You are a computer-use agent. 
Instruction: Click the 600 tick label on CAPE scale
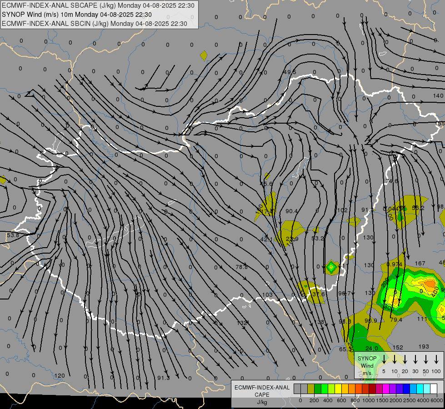coord(341,400)
